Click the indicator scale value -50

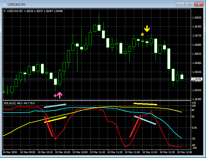coord(193,139)
